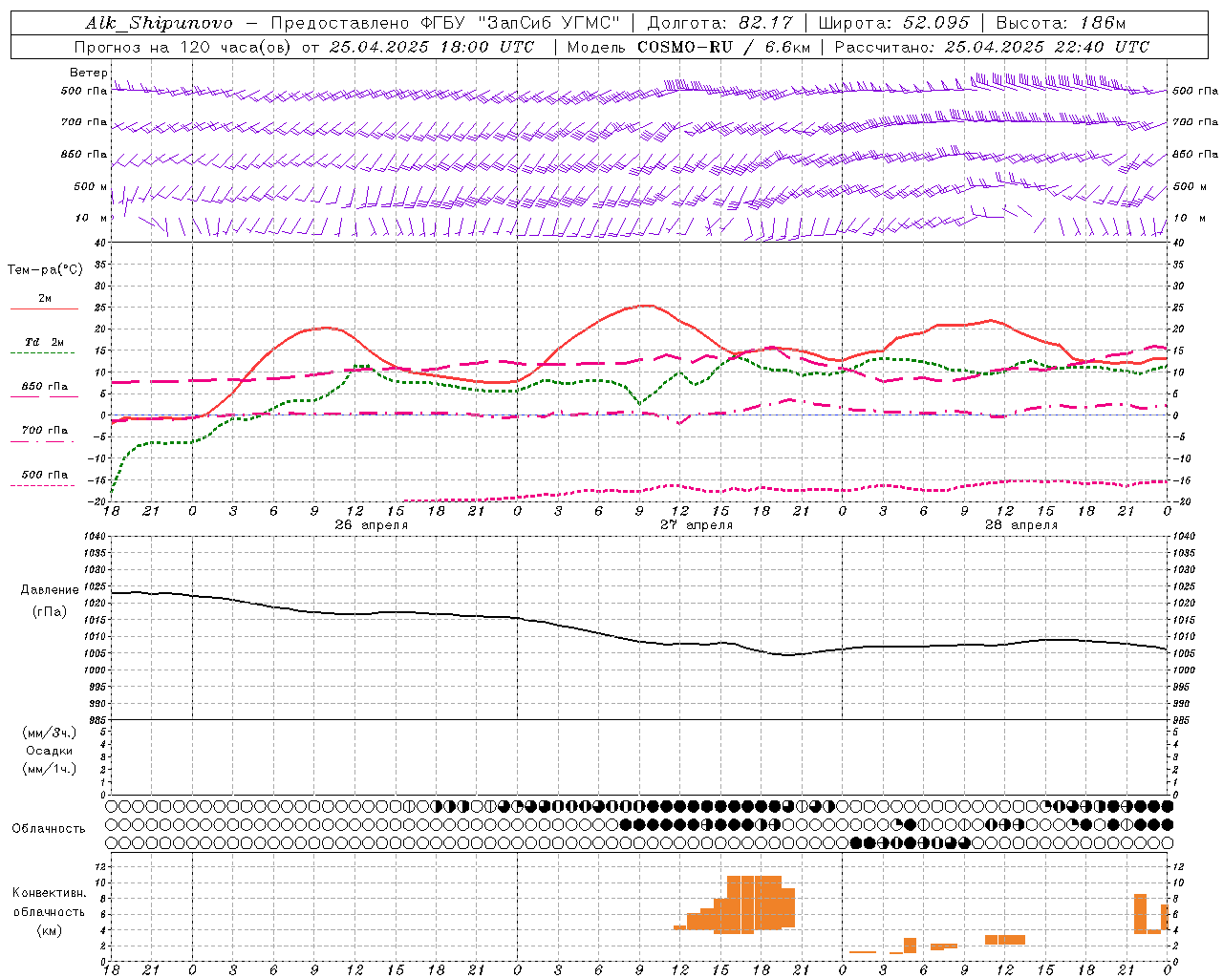1223x978 pixels.
Task: Click the 10 м wind level label on left
Action: 92,218
